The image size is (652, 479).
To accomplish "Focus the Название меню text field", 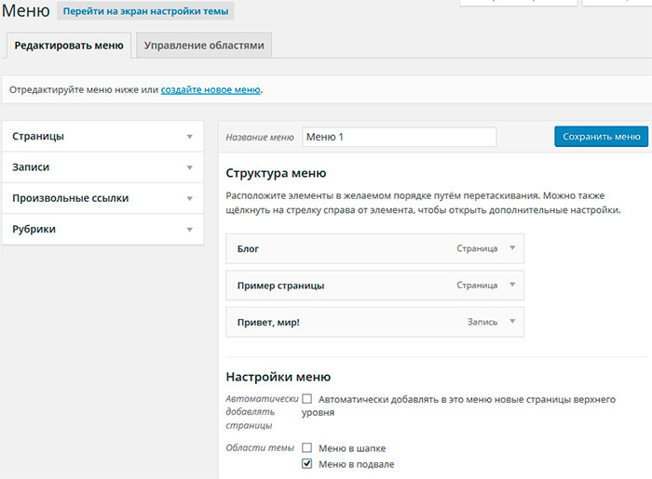I will click(x=400, y=137).
